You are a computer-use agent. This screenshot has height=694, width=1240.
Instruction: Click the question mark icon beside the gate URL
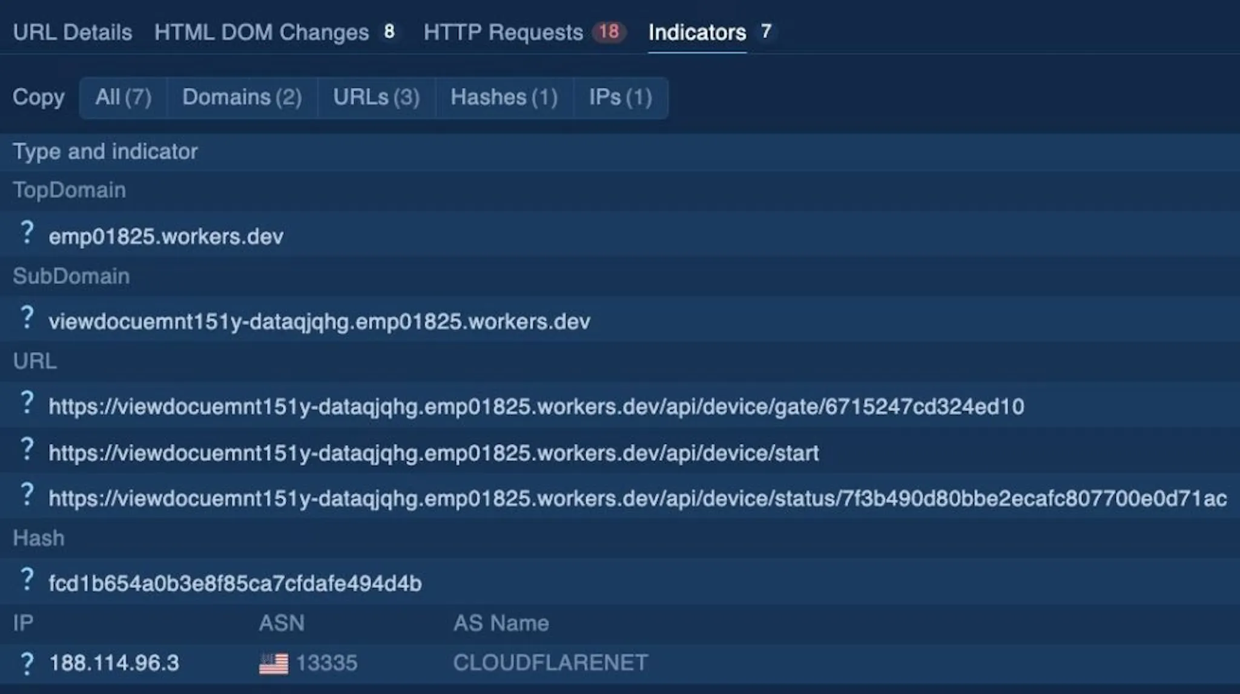coord(27,402)
